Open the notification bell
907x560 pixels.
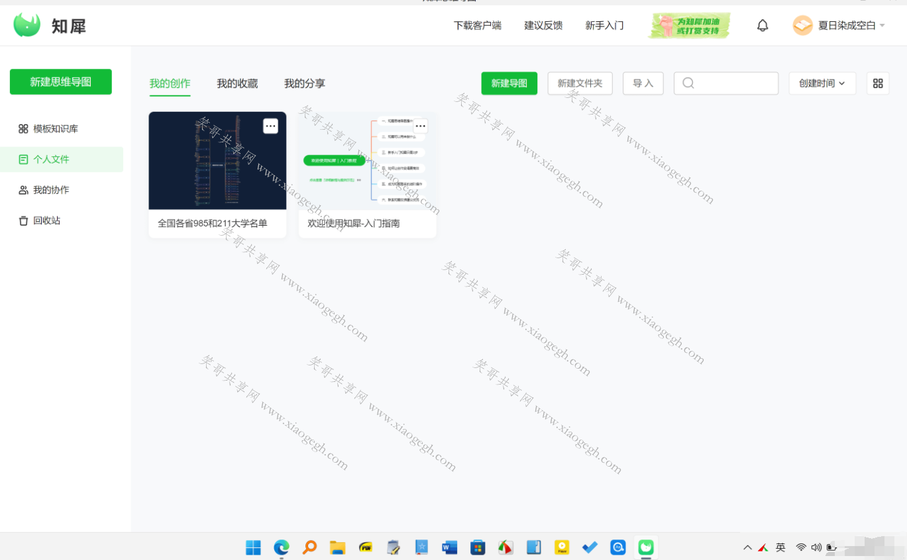tap(763, 26)
